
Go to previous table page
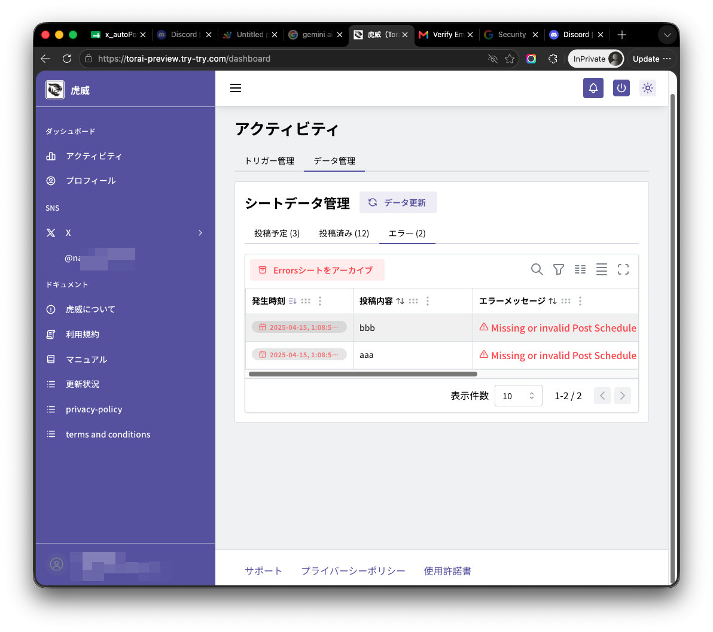[x=602, y=396]
